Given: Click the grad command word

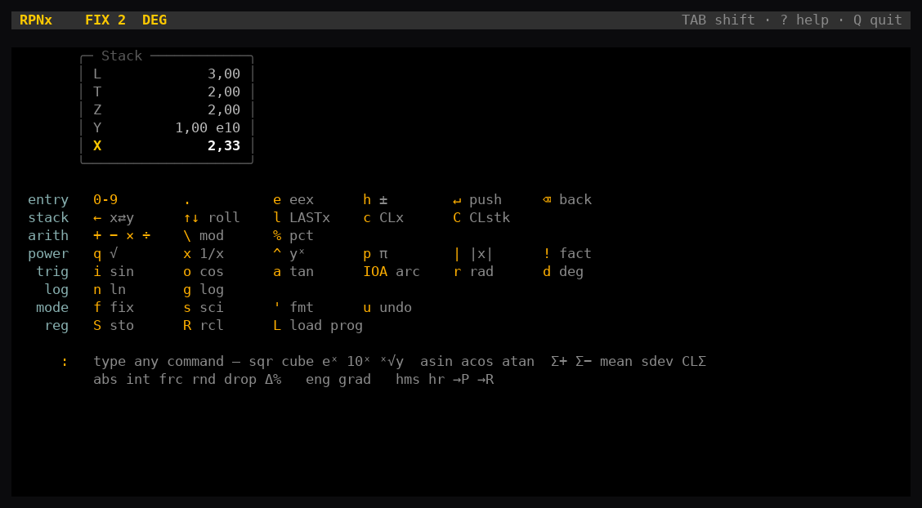Looking at the screenshot, I should (x=355, y=380).
